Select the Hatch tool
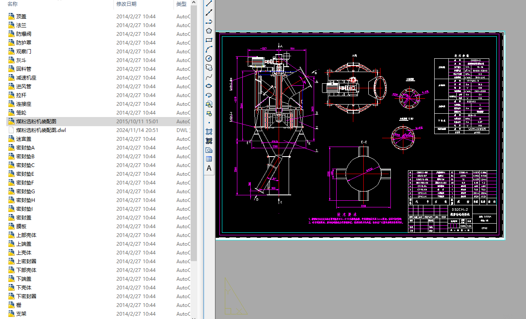This screenshot has width=526, height=319. 209,132
